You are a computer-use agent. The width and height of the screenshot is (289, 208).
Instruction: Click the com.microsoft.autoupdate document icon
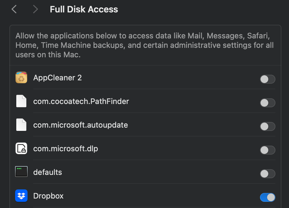point(22,125)
